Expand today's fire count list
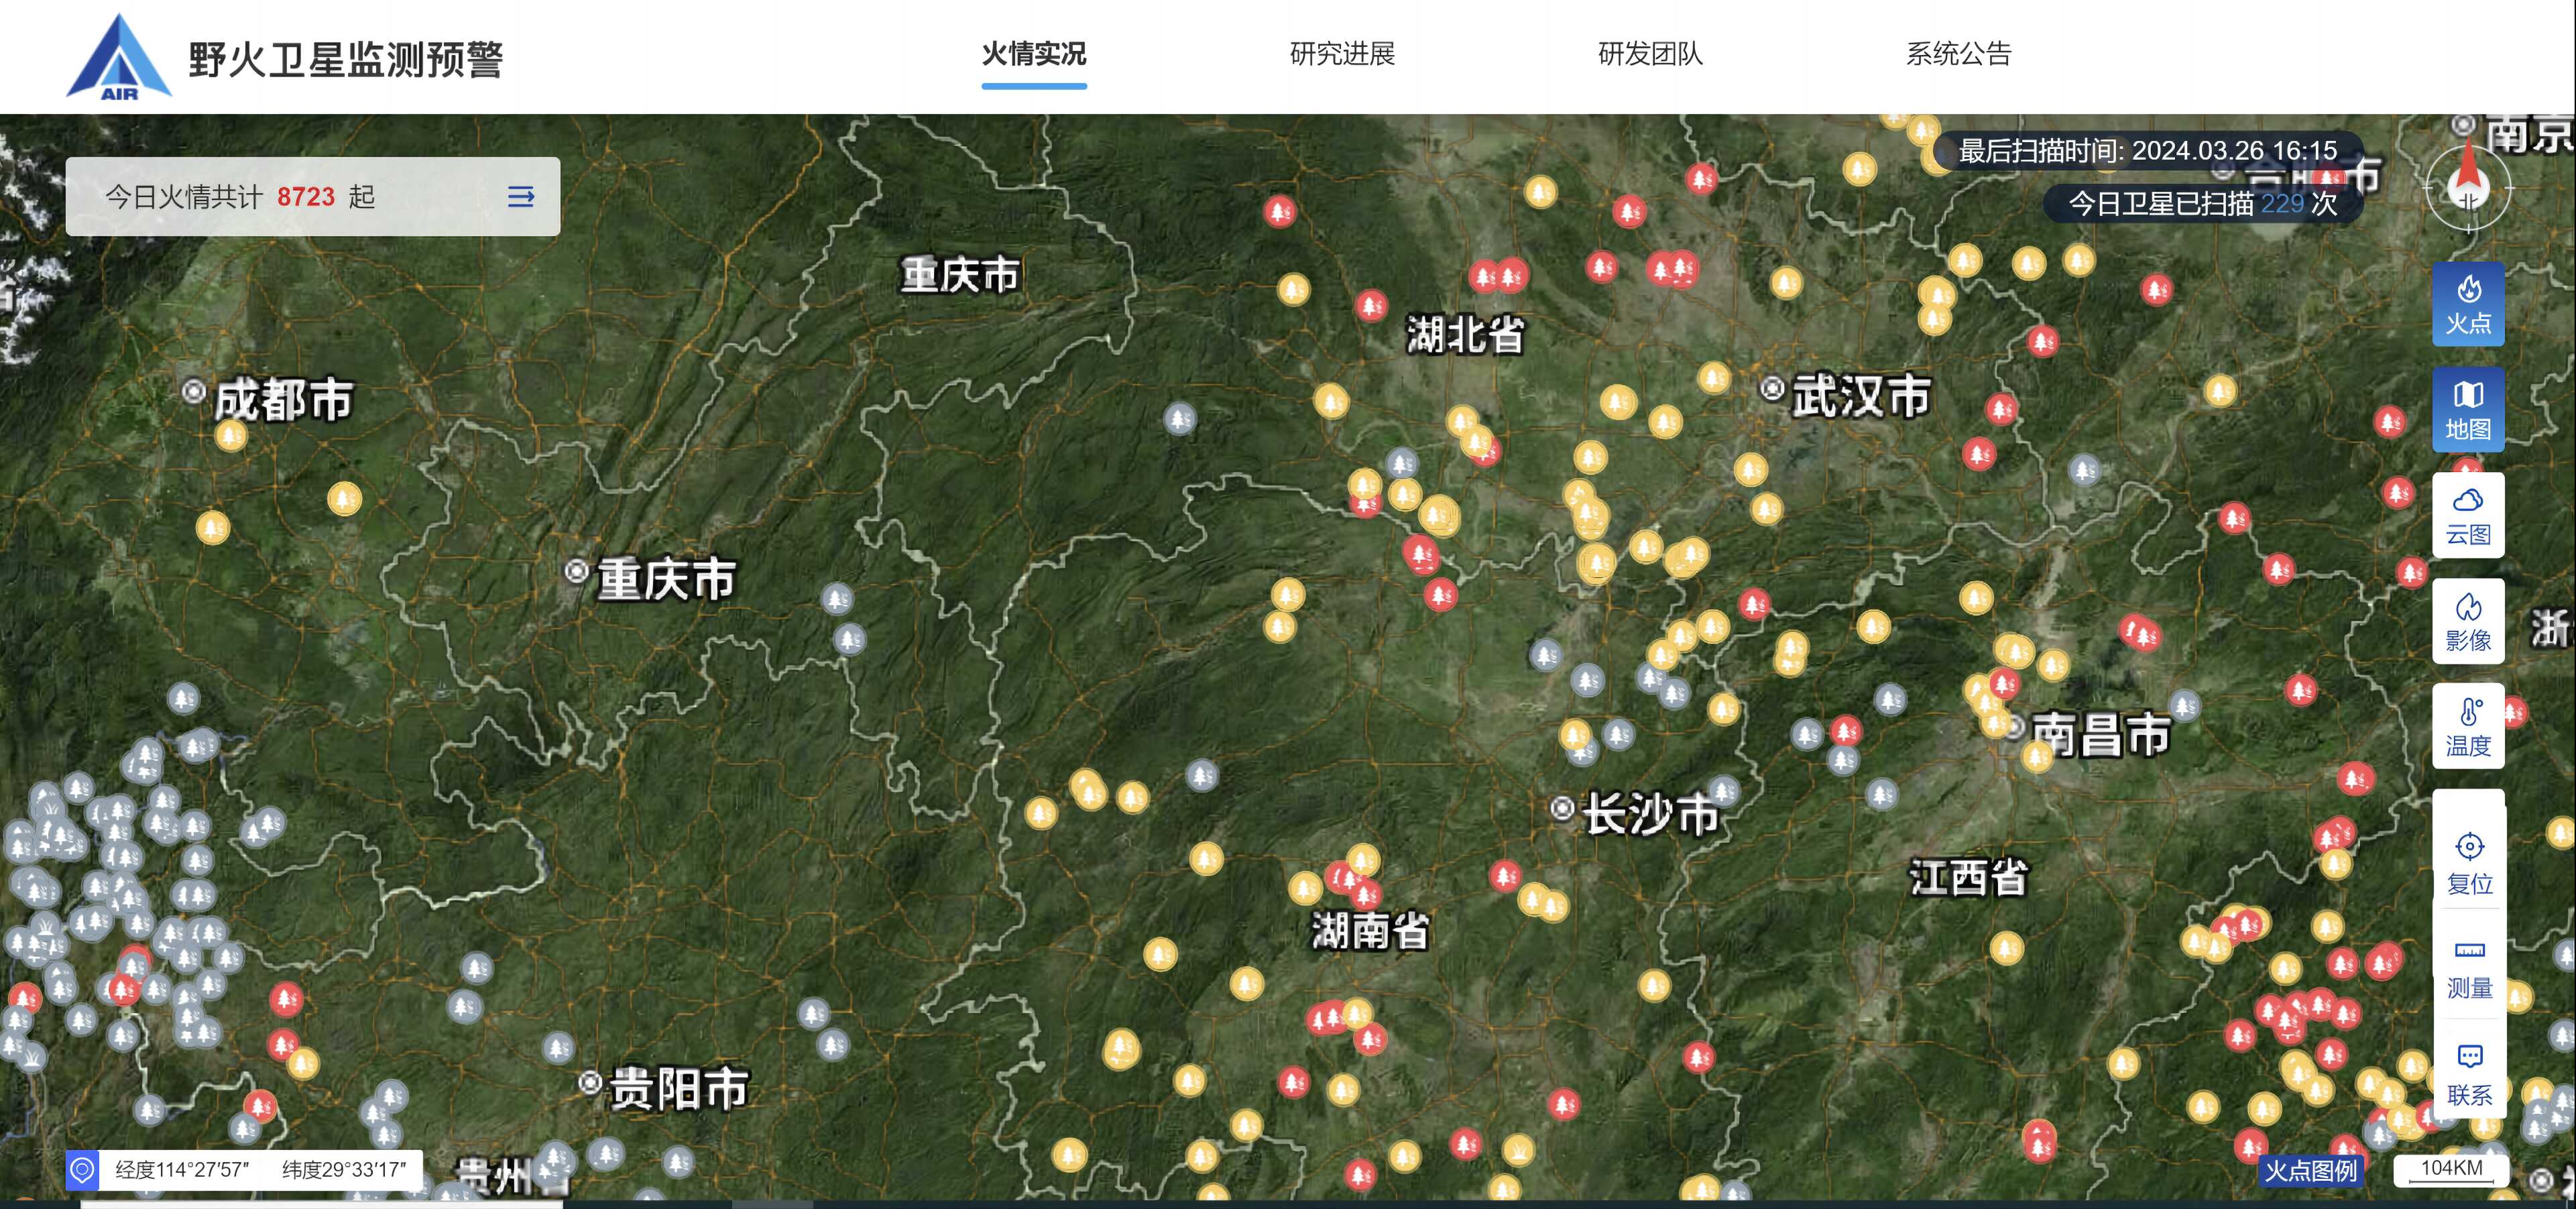This screenshot has height=1209, width=2576. [520, 196]
